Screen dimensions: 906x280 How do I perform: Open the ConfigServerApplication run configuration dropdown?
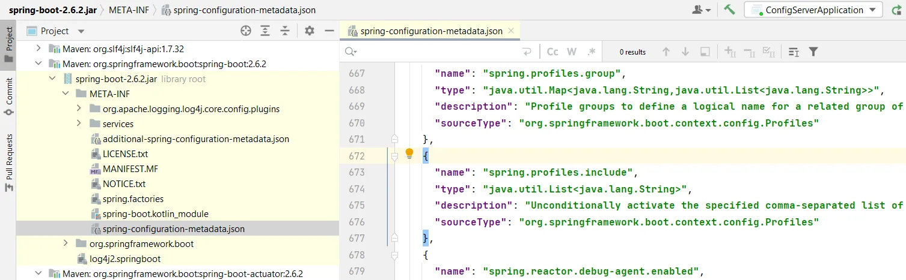(x=813, y=10)
